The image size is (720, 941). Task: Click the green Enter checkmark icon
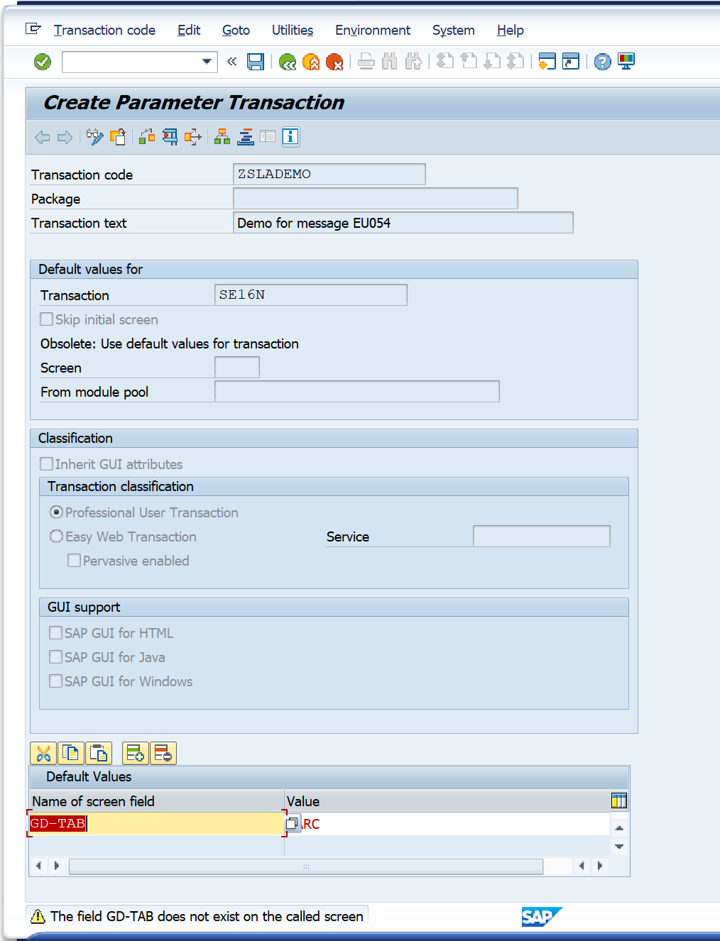coord(43,62)
